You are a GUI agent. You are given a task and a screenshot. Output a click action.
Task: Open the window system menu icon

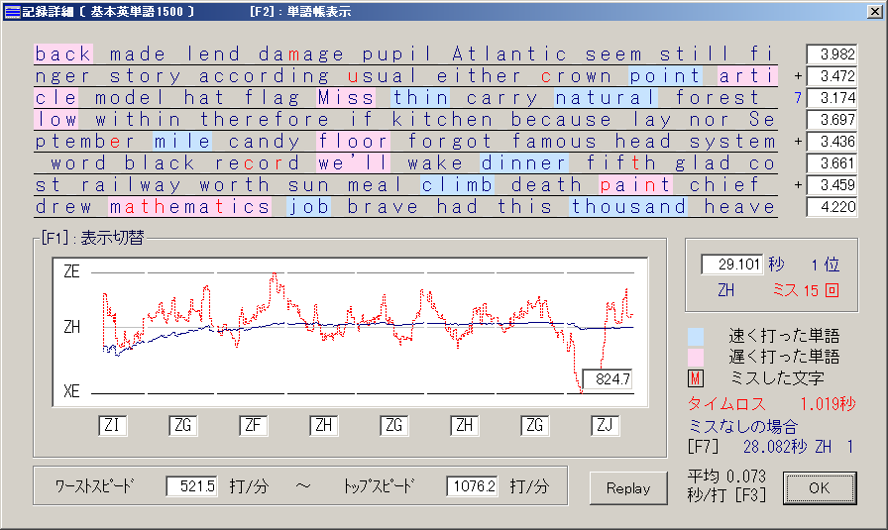coord(12,11)
